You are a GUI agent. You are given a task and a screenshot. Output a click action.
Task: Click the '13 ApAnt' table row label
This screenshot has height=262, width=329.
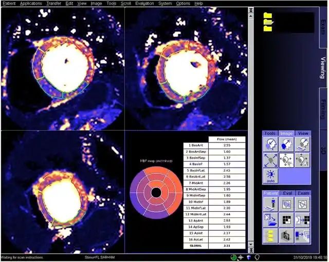click(196, 220)
